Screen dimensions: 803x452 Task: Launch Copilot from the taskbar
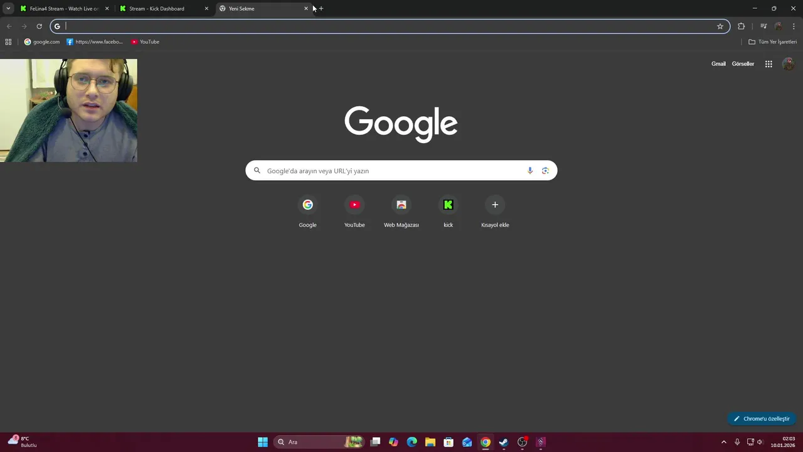(393, 442)
